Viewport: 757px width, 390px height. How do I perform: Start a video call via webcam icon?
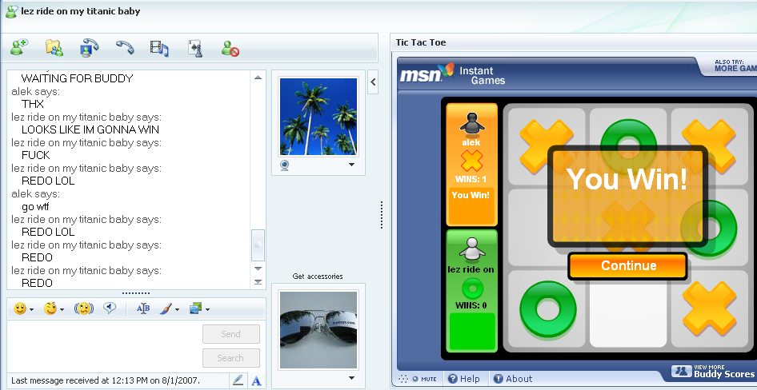click(89, 48)
